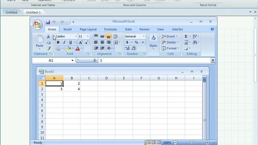Apply cell borders
Screen dimensions: 258x145
point(58,48)
